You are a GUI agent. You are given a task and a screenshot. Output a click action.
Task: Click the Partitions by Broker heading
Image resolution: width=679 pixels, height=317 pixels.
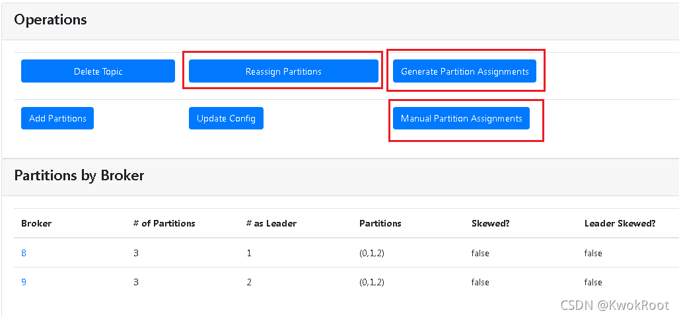pyautogui.click(x=79, y=176)
